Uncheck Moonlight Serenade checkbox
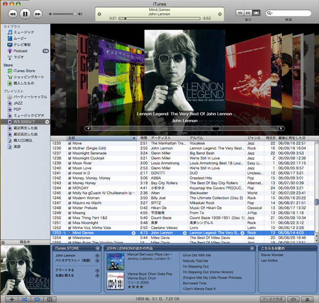 pos(70,153)
